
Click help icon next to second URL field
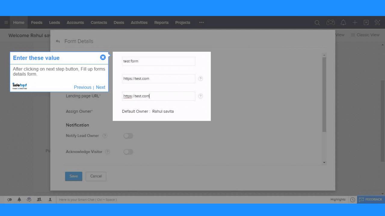click(201, 79)
